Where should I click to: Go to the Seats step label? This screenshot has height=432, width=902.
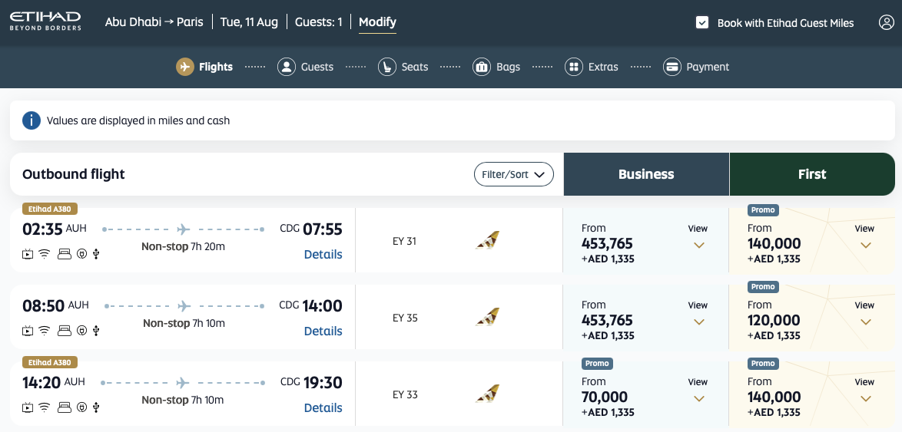tap(415, 67)
